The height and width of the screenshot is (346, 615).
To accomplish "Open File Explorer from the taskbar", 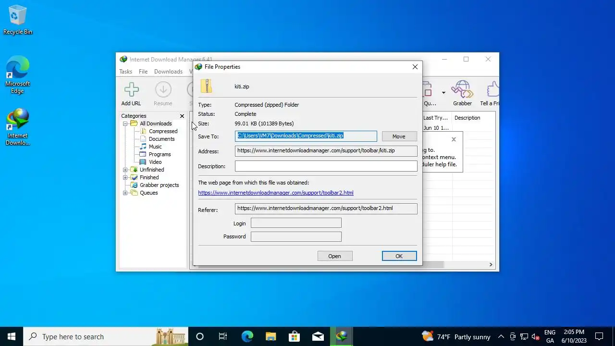I will coord(271,336).
